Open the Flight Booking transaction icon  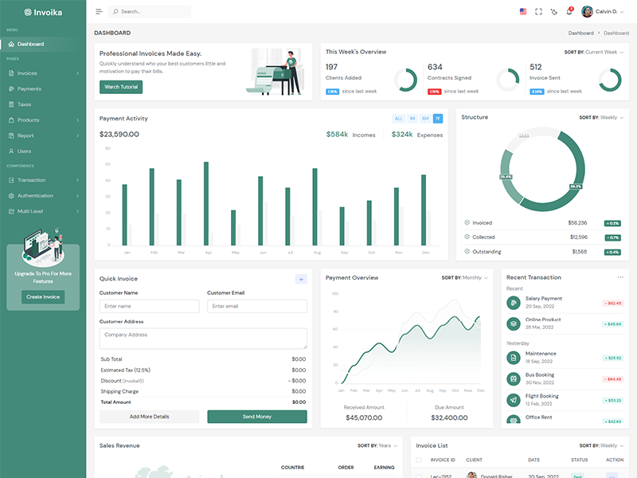(514, 399)
